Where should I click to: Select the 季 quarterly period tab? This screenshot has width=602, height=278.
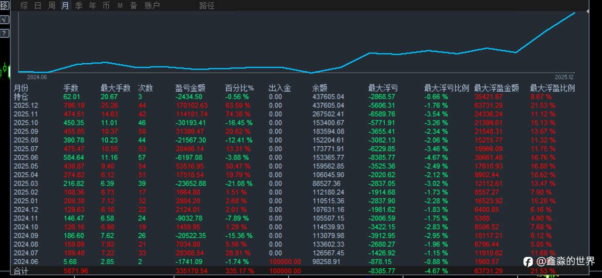tap(78, 6)
